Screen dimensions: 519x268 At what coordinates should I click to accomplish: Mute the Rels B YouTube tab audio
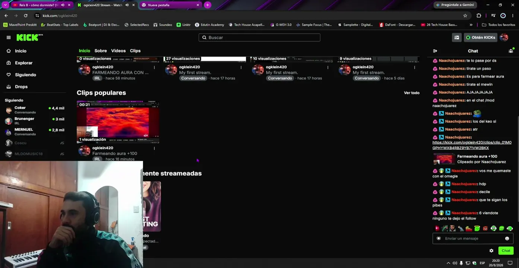click(63, 5)
